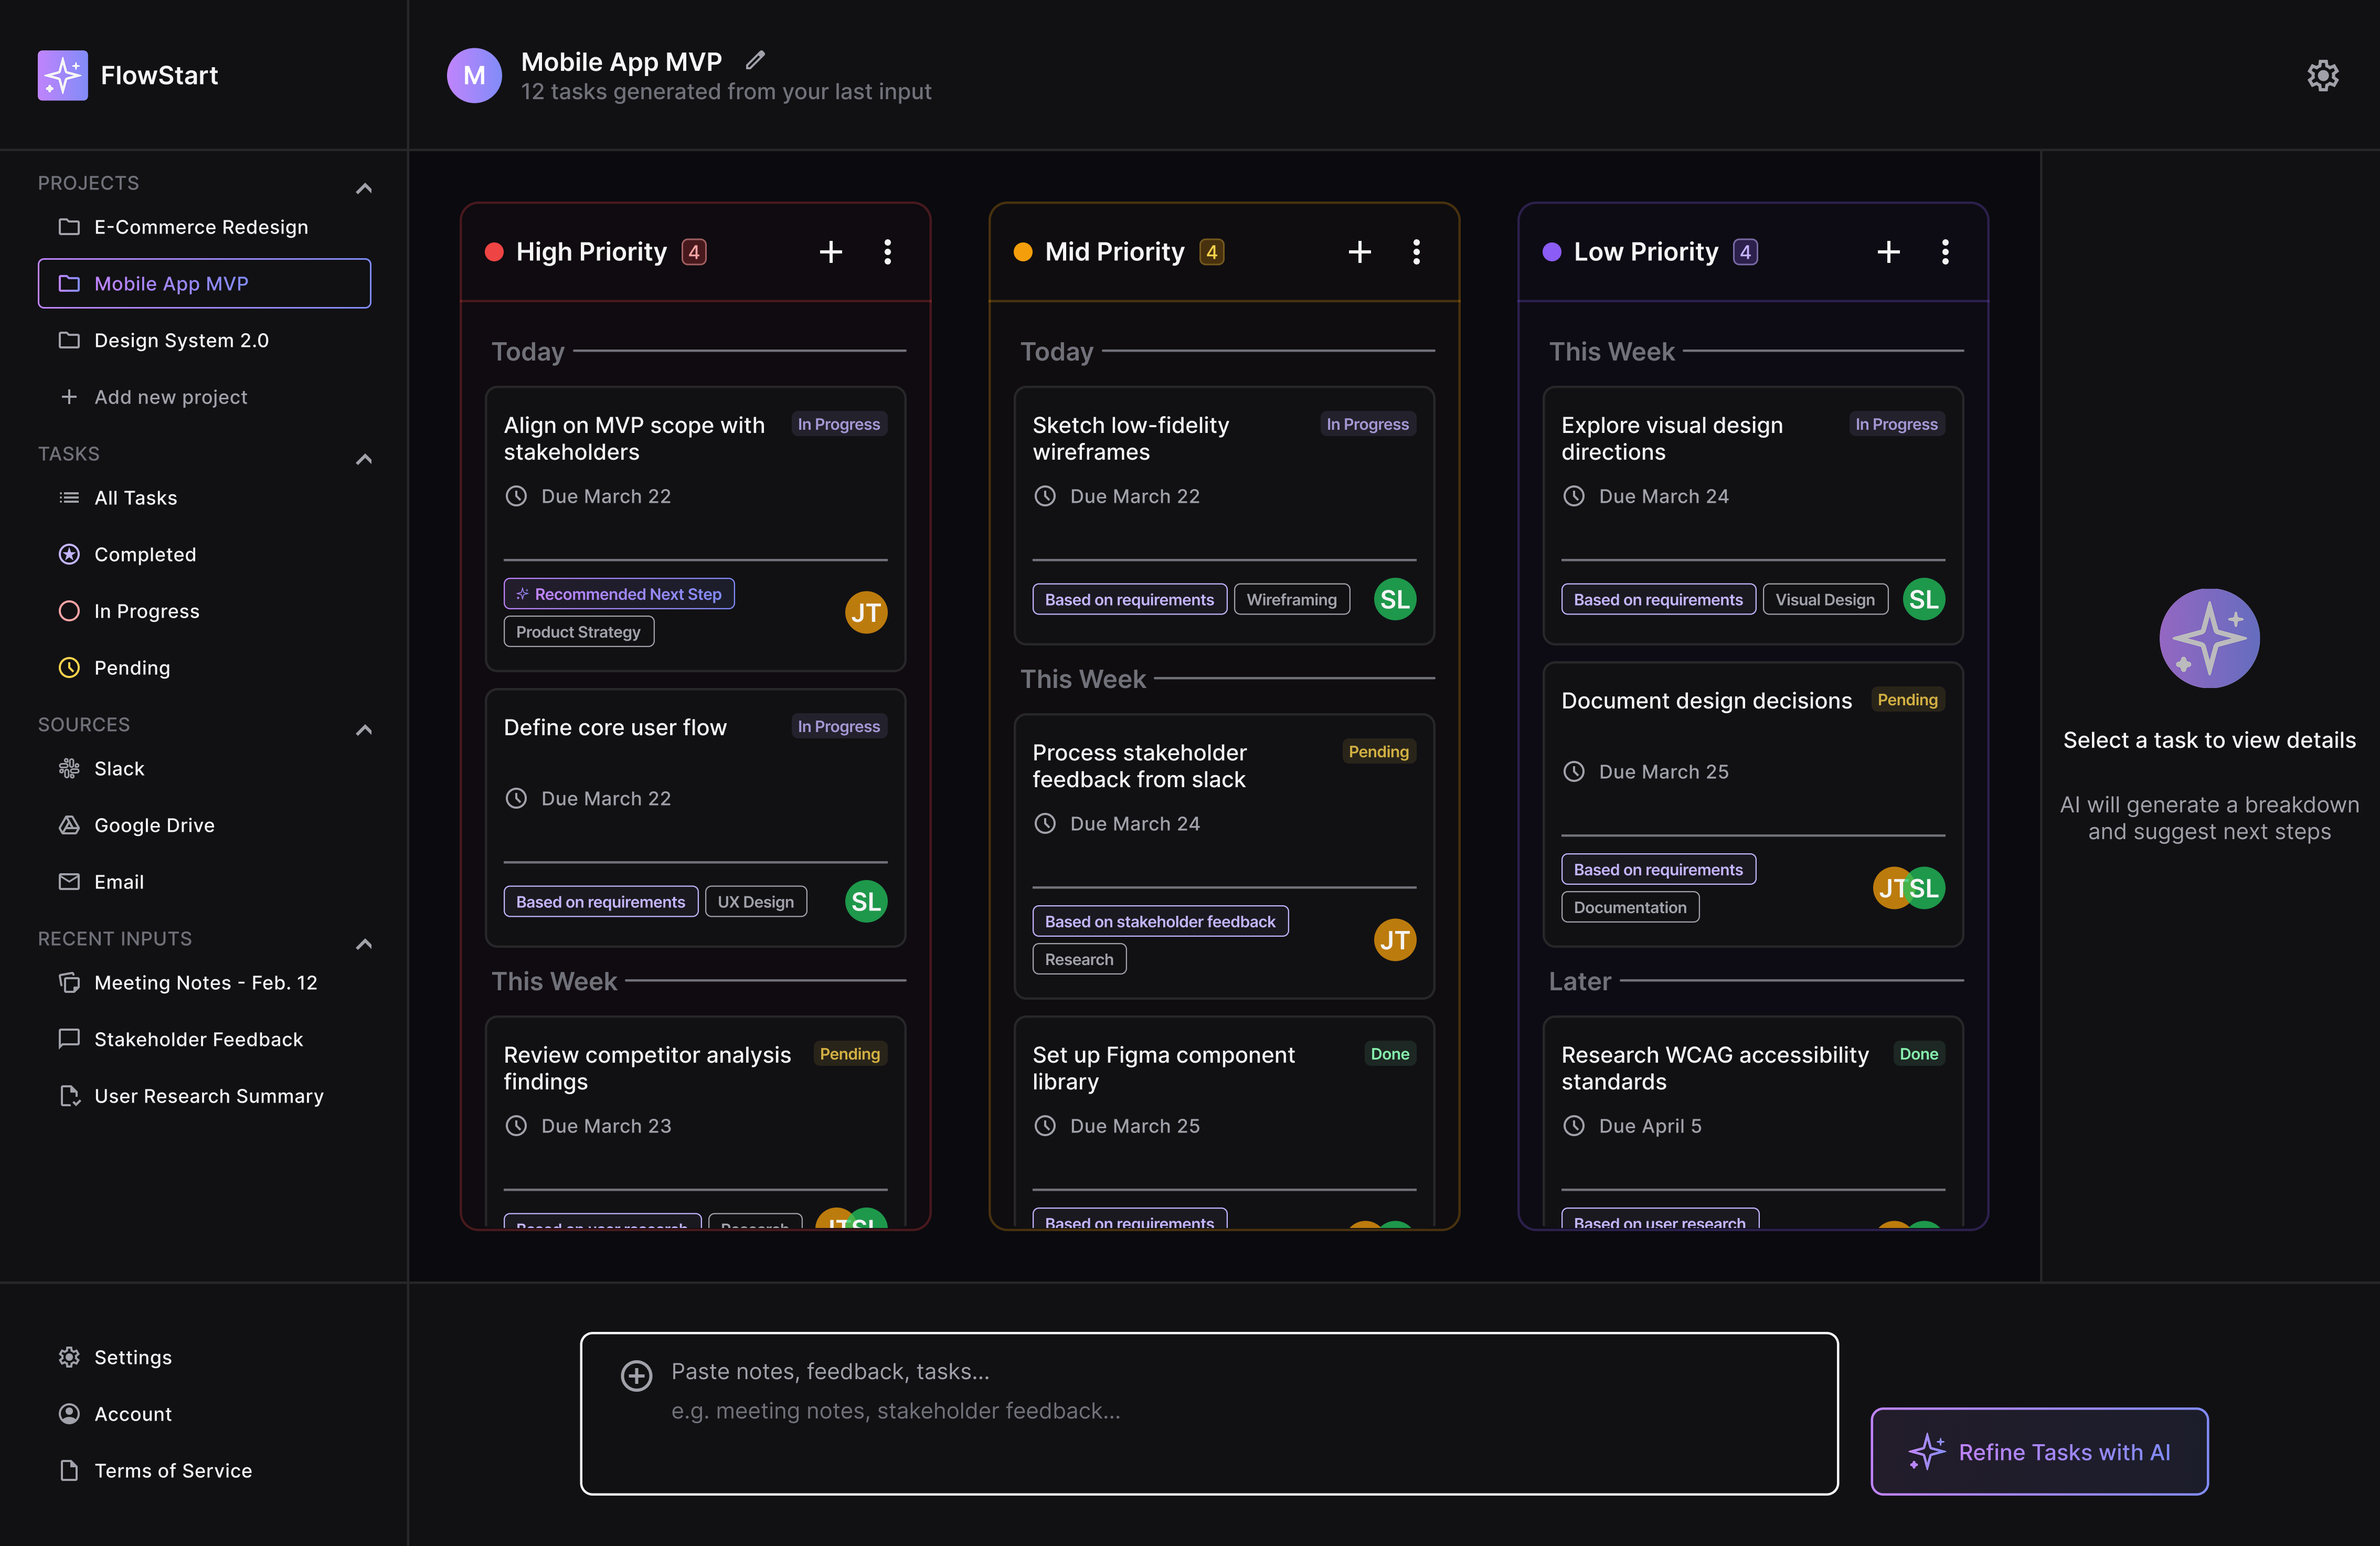Collapse the Projects section
Image resolution: width=2380 pixels, height=1546 pixels.
tap(364, 188)
